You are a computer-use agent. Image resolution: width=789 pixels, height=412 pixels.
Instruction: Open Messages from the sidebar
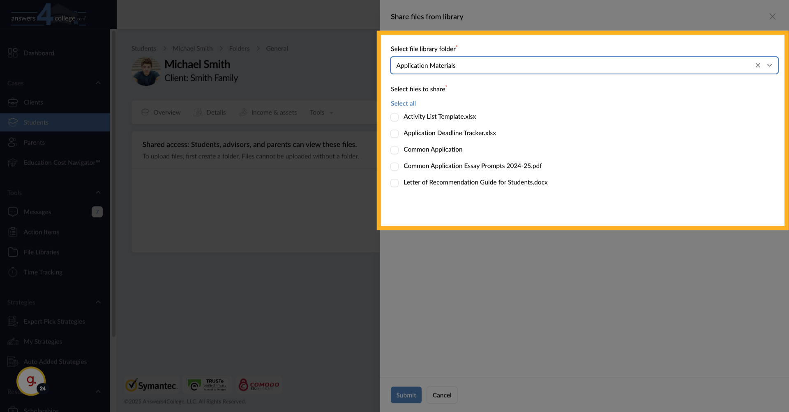[x=37, y=212]
